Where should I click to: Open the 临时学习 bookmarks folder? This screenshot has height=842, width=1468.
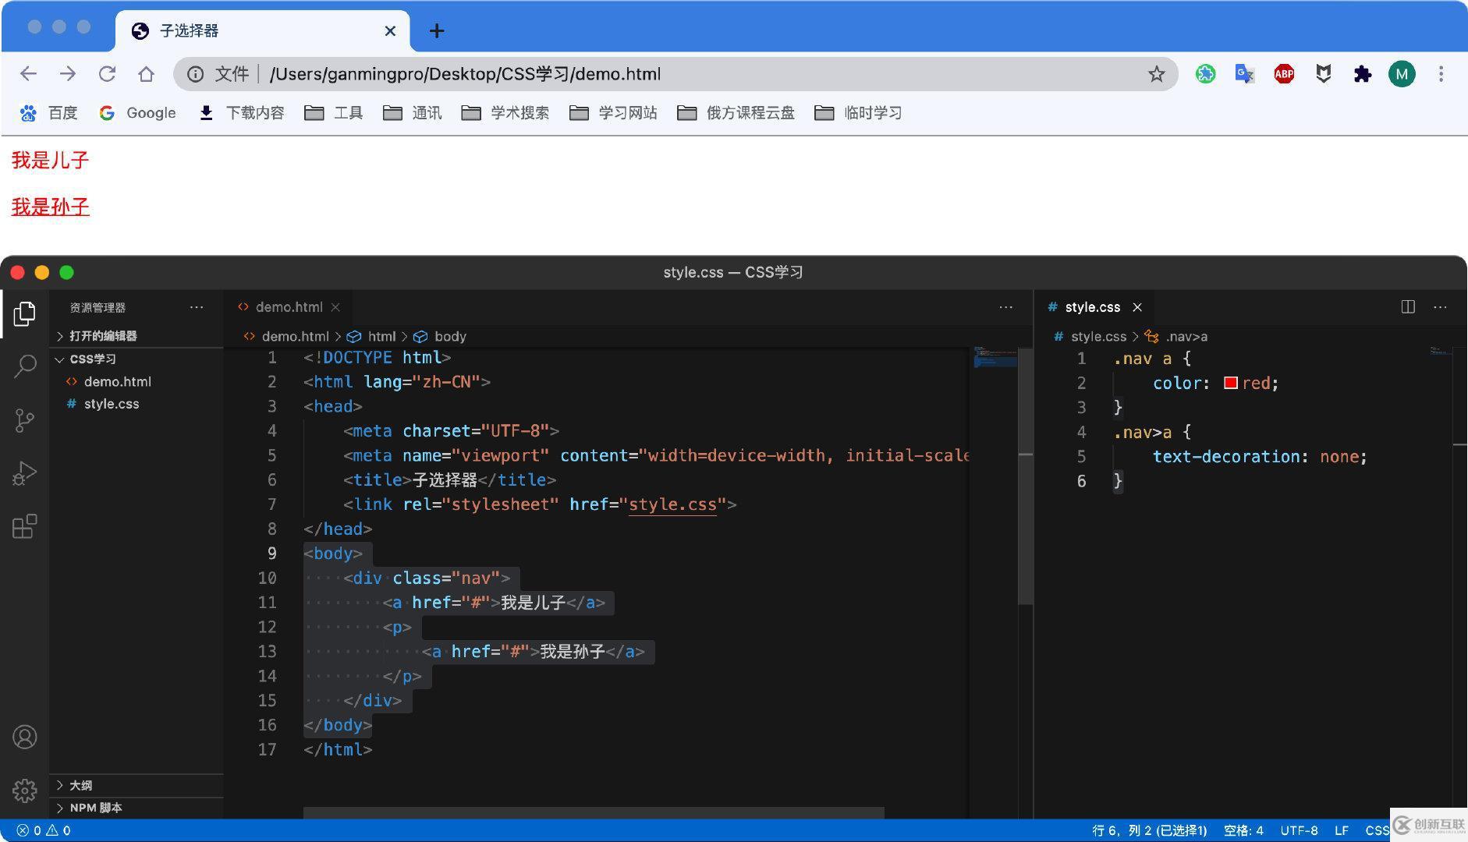pos(858,114)
